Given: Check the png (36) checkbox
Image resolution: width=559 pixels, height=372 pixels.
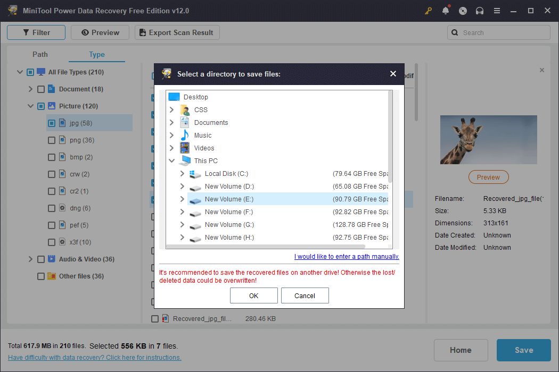Looking at the screenshot, I should [x=52, y=140].
